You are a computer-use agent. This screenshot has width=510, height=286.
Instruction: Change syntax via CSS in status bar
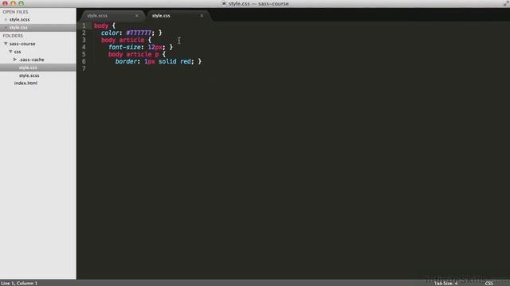[x=488, y=283]
